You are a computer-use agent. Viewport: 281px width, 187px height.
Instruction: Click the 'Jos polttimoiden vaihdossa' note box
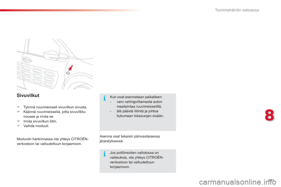138,161
